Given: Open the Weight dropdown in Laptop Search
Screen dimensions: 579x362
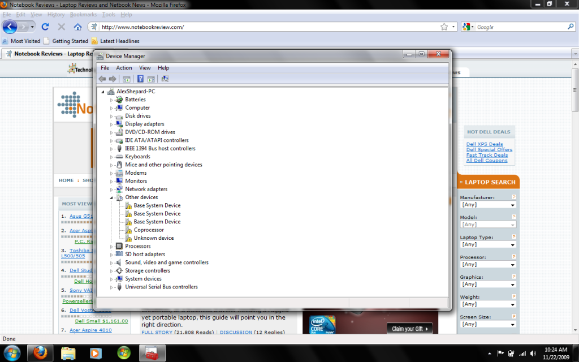Looking at the screenshot, I should pyautogui.click(x=488, y=304).
